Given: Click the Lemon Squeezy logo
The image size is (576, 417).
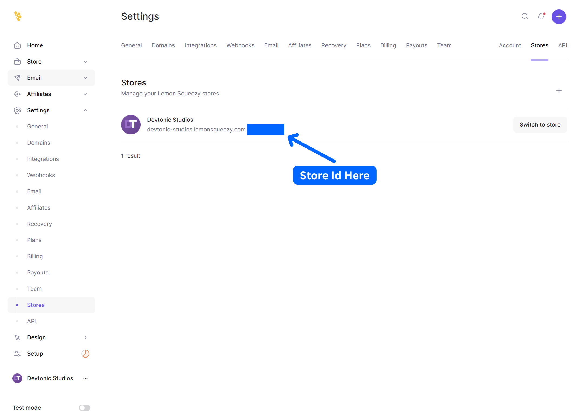Looking at the screenshot, I should click(18, 16).
